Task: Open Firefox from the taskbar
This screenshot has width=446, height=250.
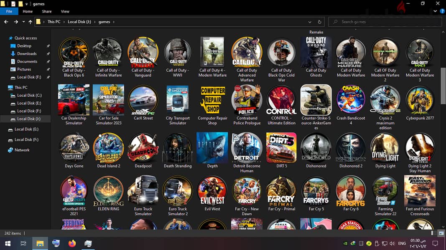Action: point(72,243)
